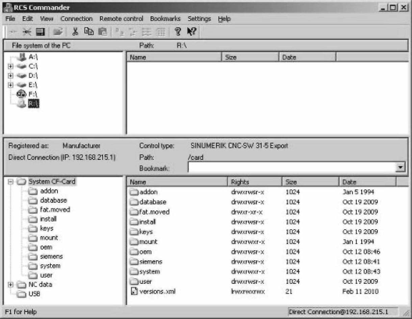This screenshot has width=412, height=319.
Task: Expand the E:\ drive node
Action: pyautogui.click(x=10, y=86)
